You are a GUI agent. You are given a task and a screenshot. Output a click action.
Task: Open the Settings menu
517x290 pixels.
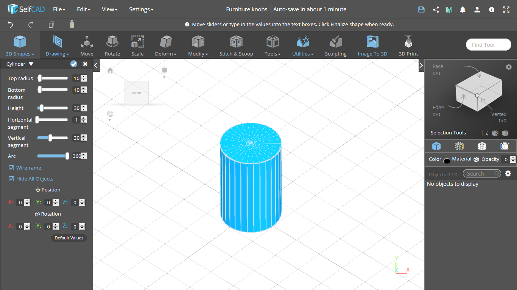[x=141, y=9]
